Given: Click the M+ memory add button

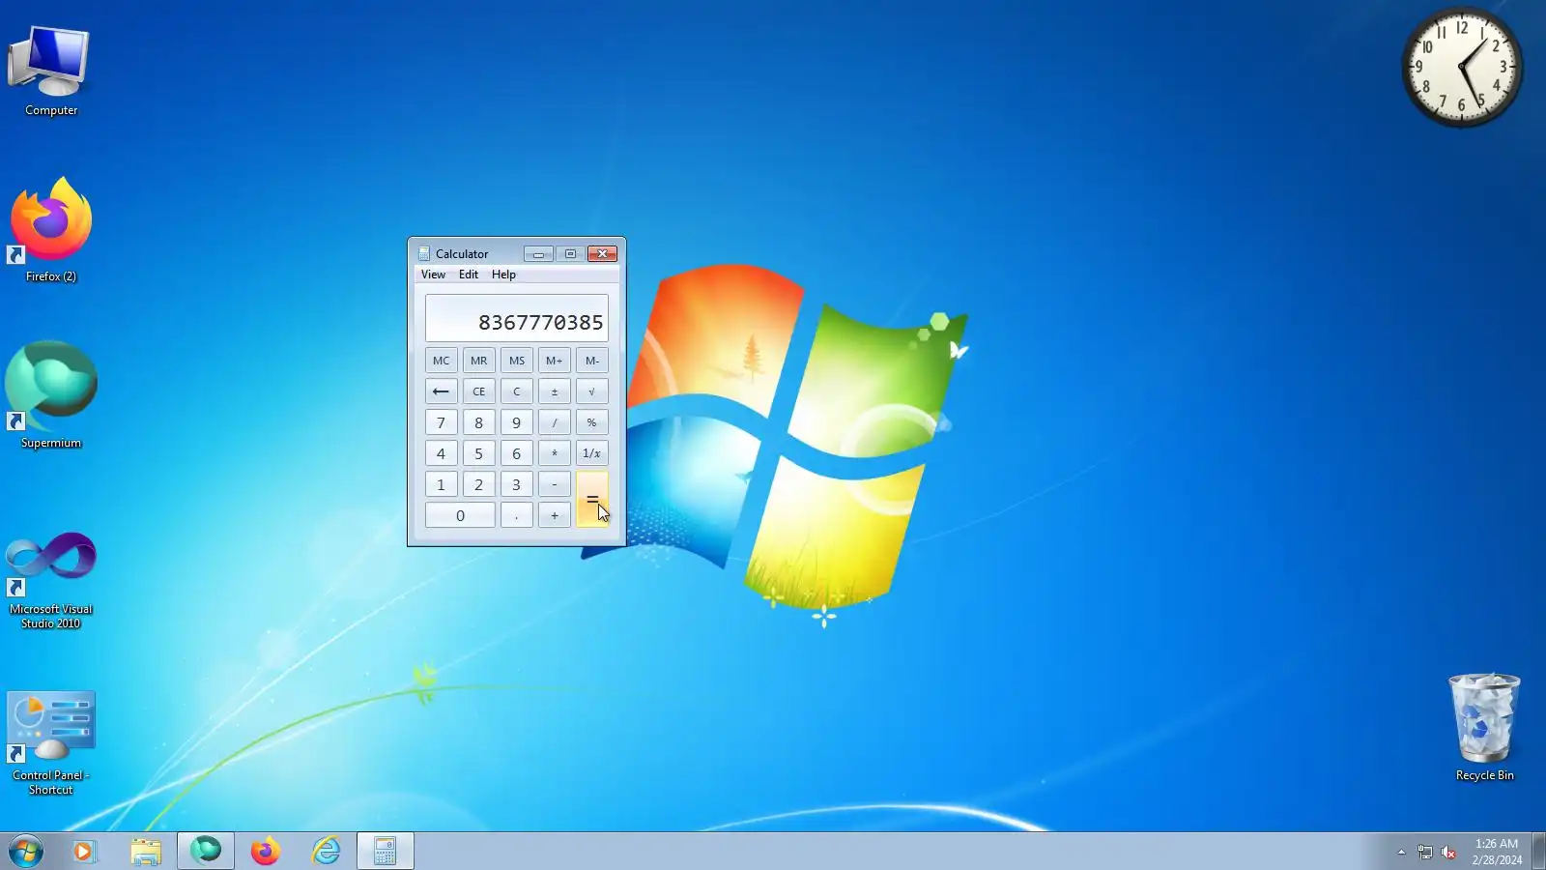Looking at the screenshot, I should 555,361.
